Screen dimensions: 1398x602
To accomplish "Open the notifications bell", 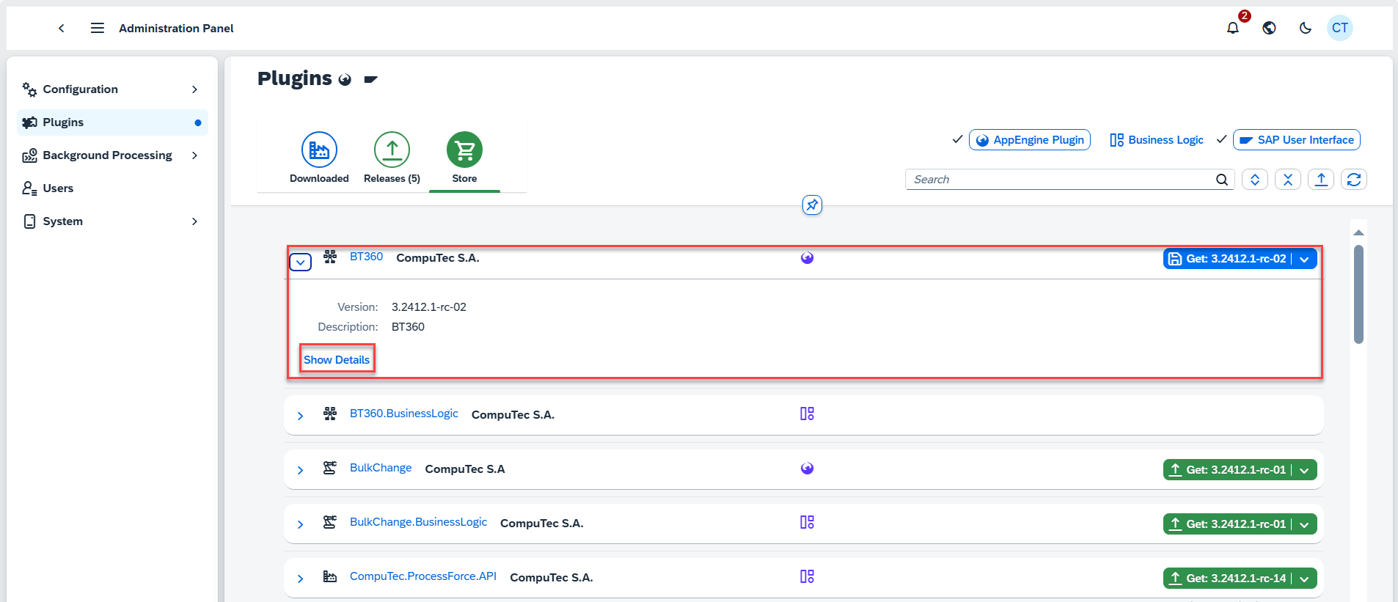I will coord(1233,28).
